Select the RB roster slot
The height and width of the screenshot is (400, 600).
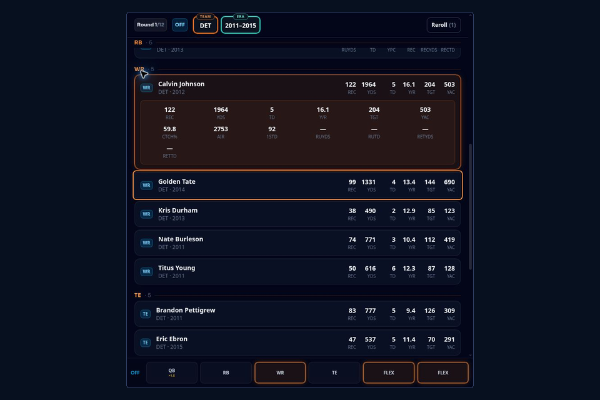[x=226, y=372]
